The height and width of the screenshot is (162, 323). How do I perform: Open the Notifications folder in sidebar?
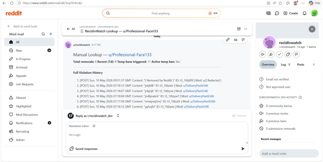coord(29,123)
